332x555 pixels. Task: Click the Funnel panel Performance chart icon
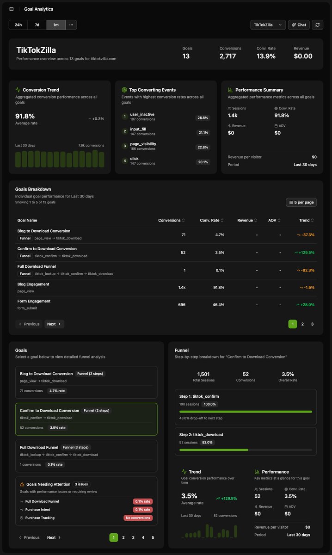click(258, 472)
